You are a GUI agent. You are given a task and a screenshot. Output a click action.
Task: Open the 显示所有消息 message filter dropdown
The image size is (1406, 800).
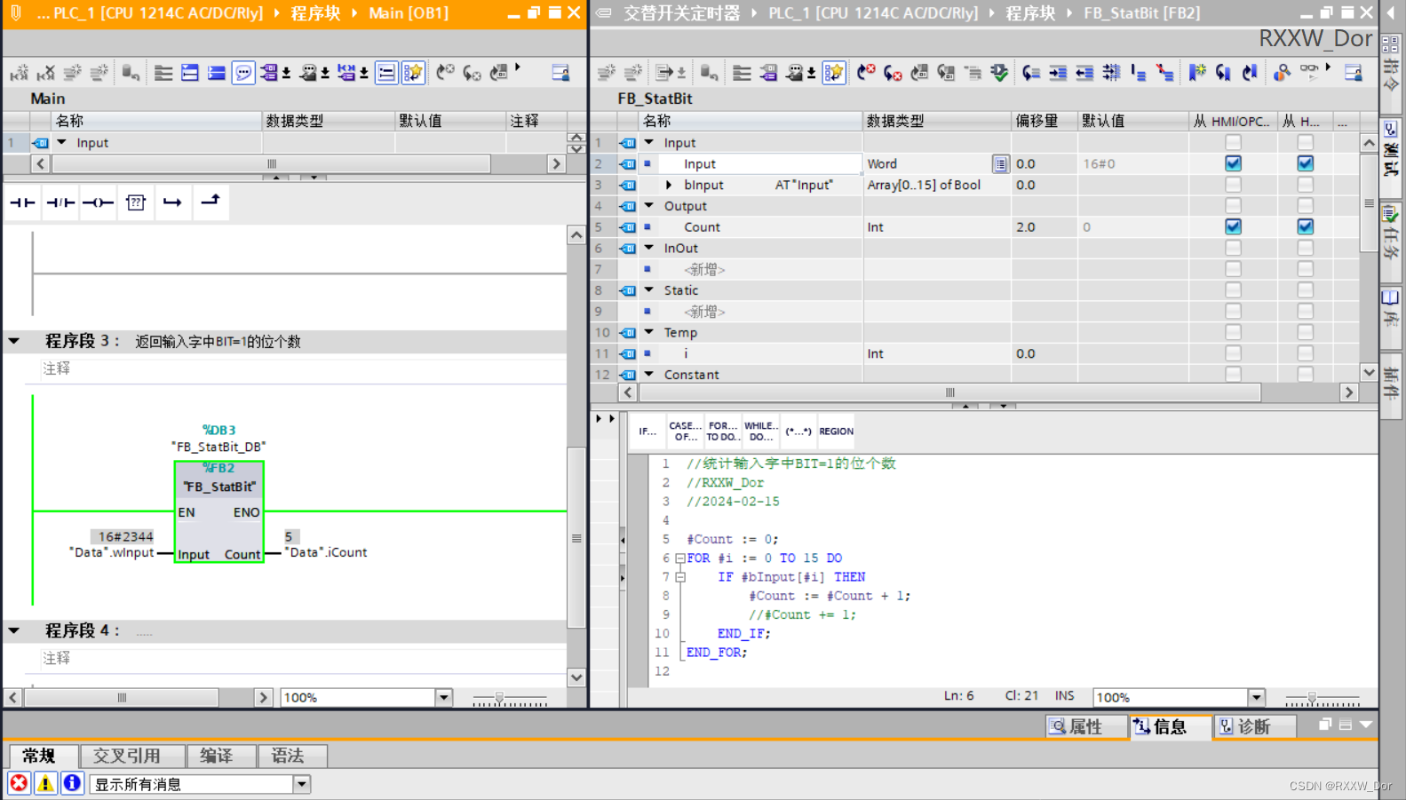click(302, 784)
